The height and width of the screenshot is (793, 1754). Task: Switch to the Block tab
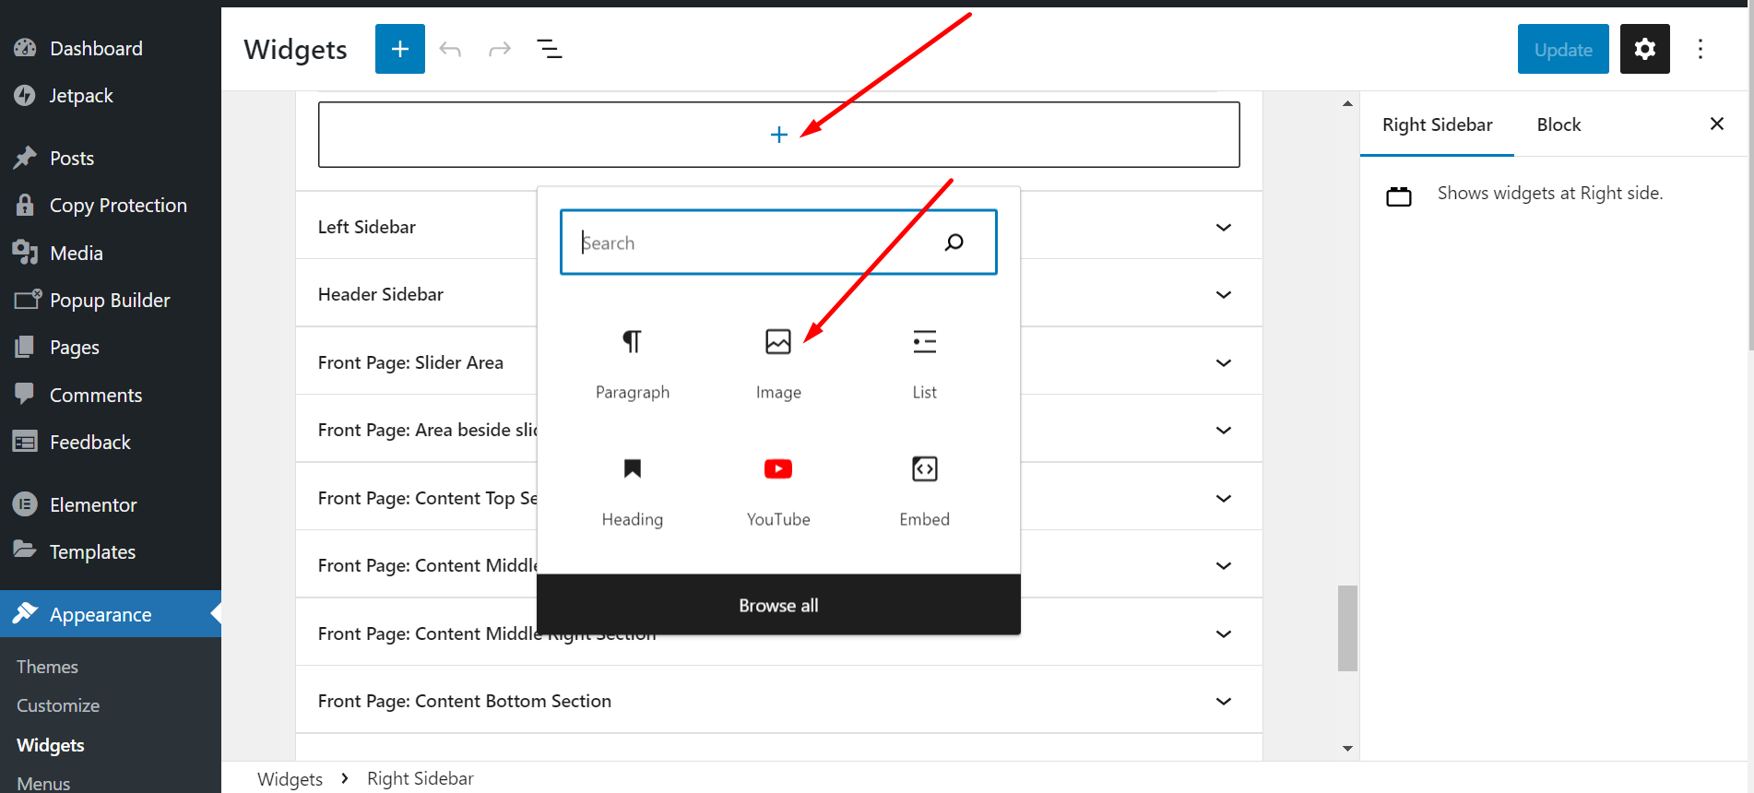coord(1558,124)
